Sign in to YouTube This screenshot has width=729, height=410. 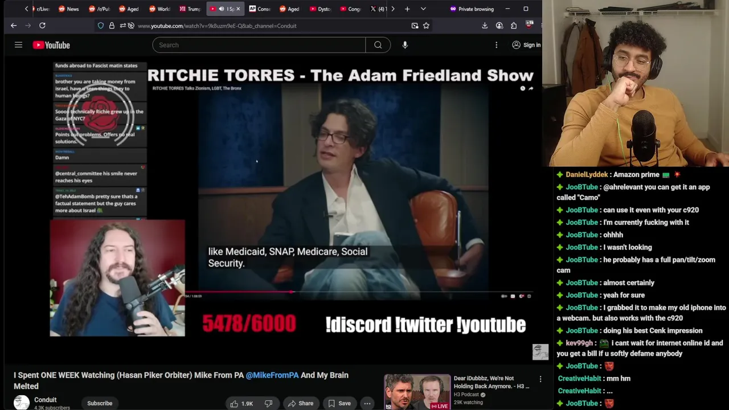click(526, 45)
